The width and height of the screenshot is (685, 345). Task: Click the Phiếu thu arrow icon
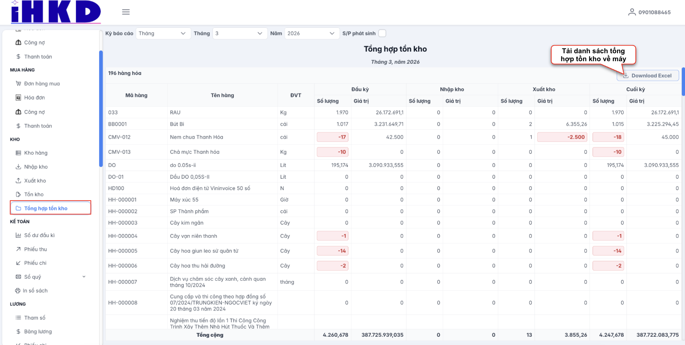[18, 249]
